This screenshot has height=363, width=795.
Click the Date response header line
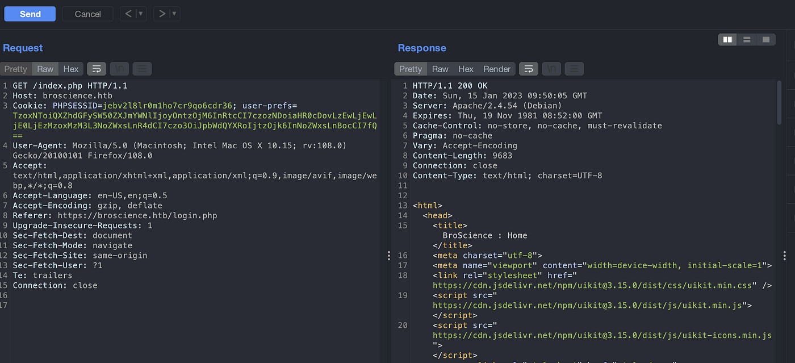pos(500,95)
